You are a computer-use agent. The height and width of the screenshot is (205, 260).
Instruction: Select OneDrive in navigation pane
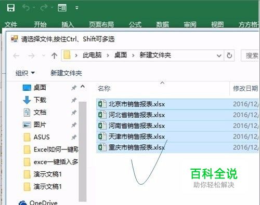pyautogui.click(x=43, y=202)
